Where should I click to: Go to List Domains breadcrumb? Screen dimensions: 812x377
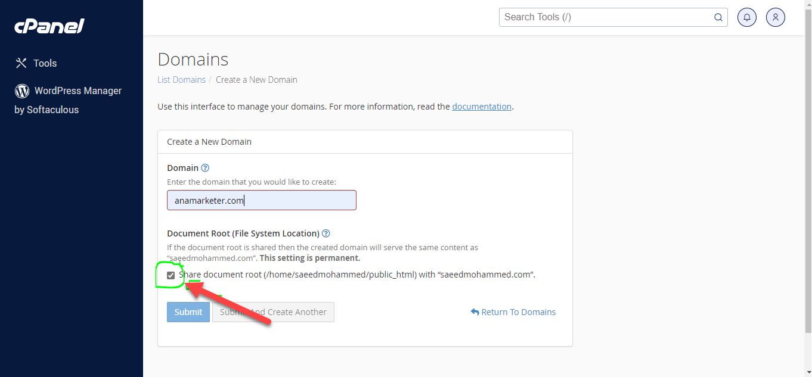(x=181, y=80)
